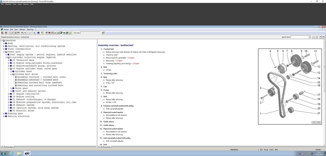Click the '2' pane layout toggle icon

point(323,37)
